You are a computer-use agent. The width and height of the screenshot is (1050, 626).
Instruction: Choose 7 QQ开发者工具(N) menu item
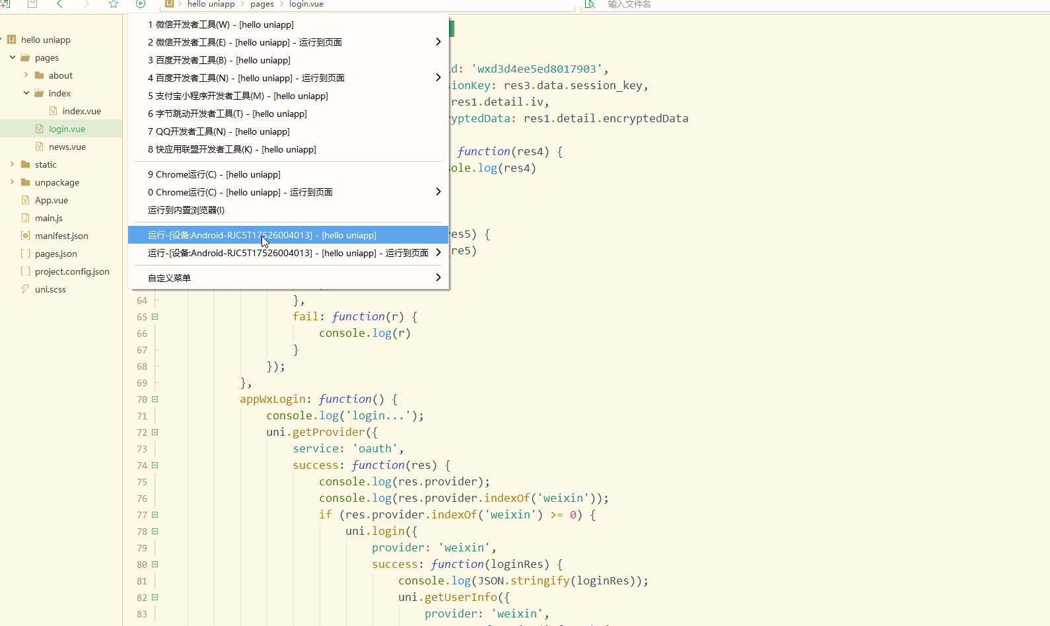pos(288,131)
